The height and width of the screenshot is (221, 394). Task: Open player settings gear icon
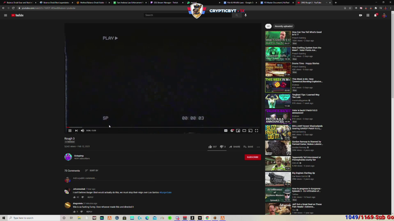(x=232, y=131)
